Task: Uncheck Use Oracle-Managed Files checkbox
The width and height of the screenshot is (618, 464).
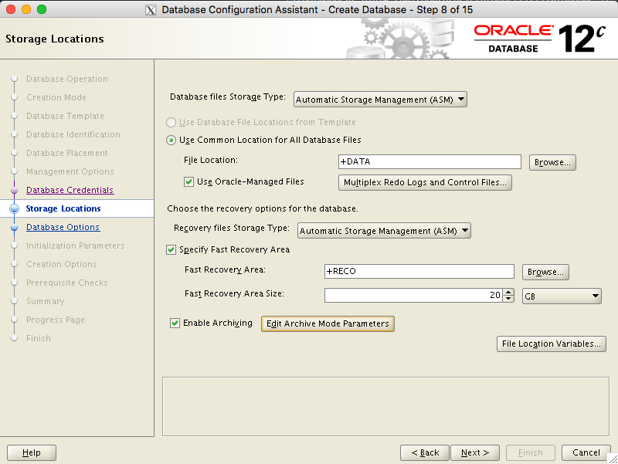Action: tap(188, 182)
